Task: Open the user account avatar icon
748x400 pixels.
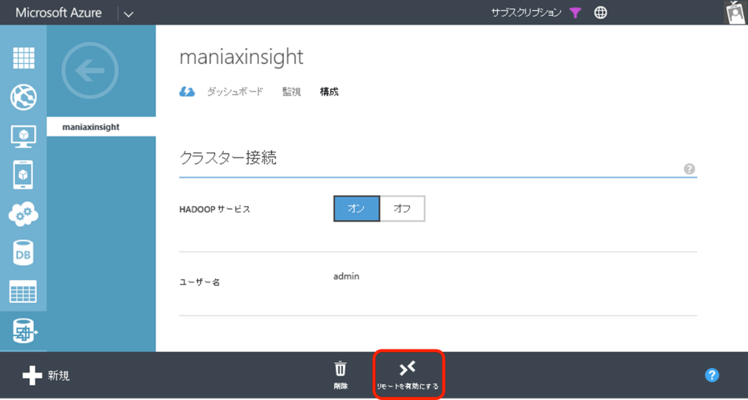Action: (x=735, y=13)
